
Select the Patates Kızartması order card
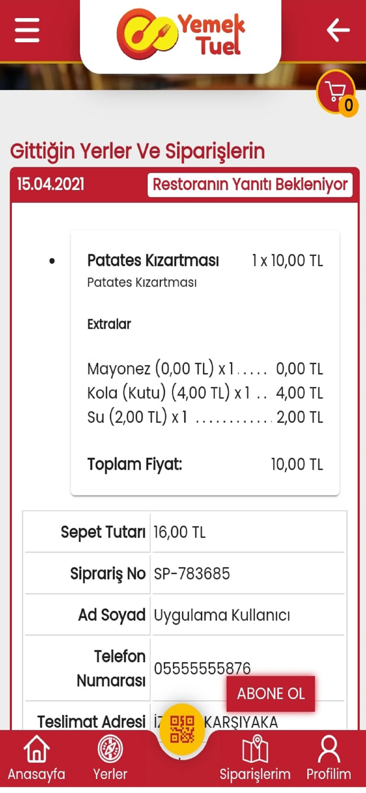point(205,362)
